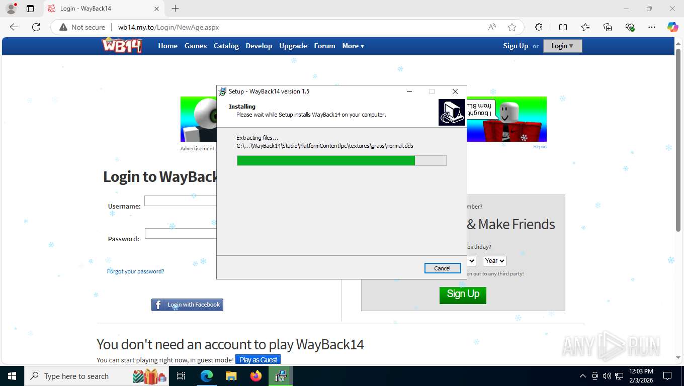The width and height of the screenshot is (684, 386).
Task: Open Browser essentials heart icon
Action: [x=630, y=27]
